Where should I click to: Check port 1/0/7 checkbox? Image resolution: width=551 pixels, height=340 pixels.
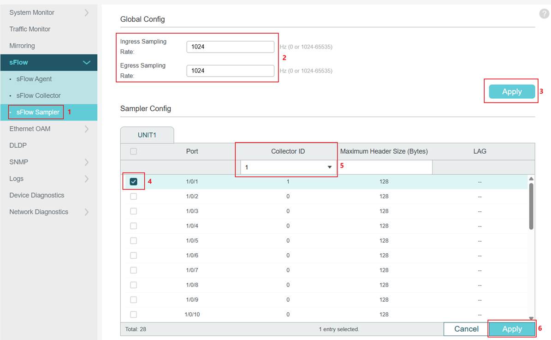pos(134,270)
